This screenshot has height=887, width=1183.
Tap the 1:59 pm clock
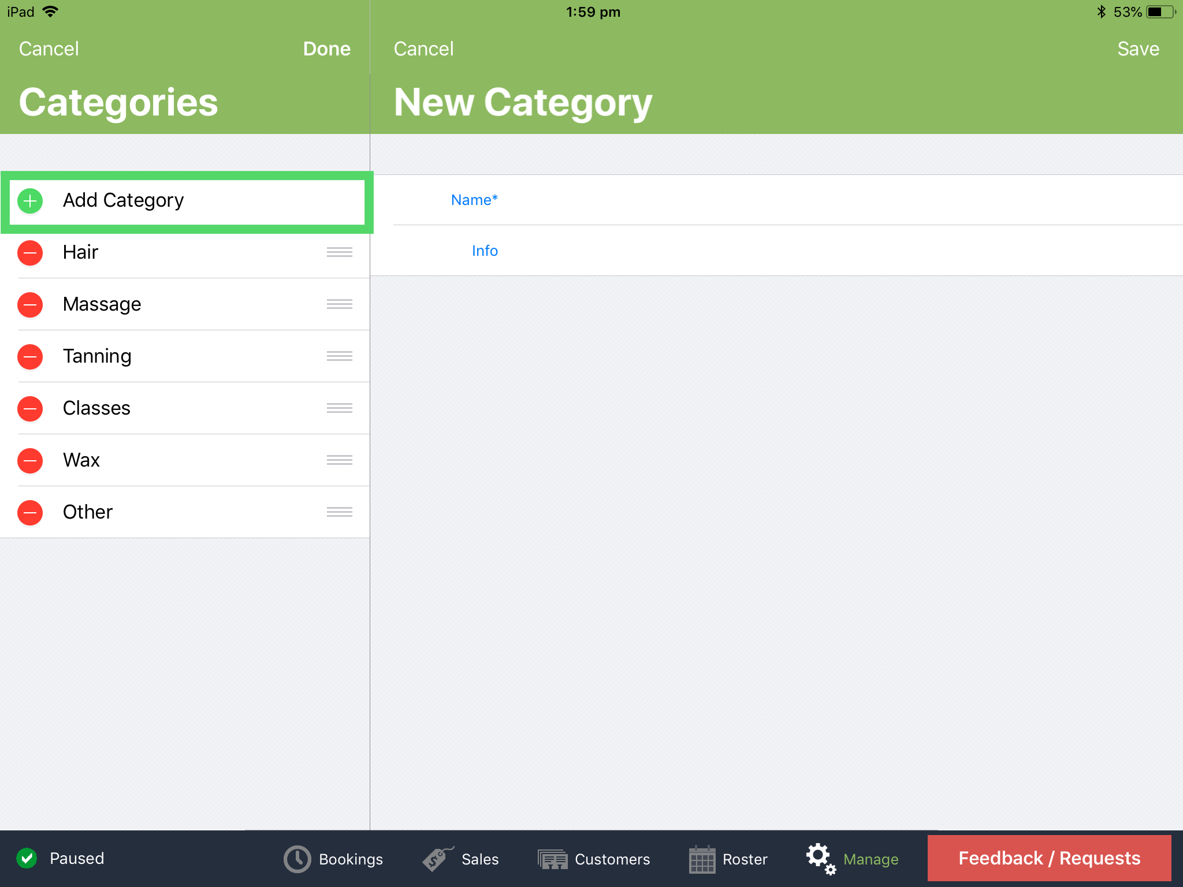click(x=593, y=12)
